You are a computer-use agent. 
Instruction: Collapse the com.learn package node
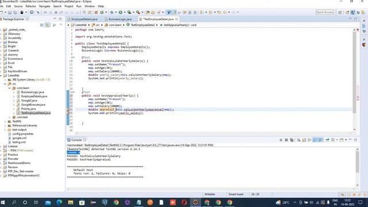(x=10, y=88)
